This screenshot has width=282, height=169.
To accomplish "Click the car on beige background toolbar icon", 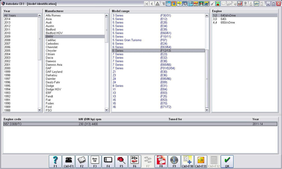I will (x=257, y=4).
